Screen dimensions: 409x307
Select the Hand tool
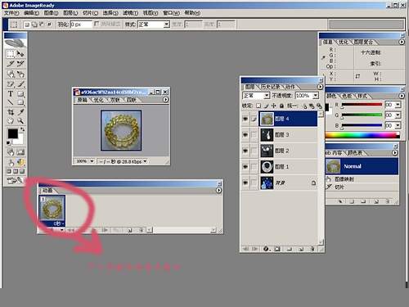[x=11, y=120]
